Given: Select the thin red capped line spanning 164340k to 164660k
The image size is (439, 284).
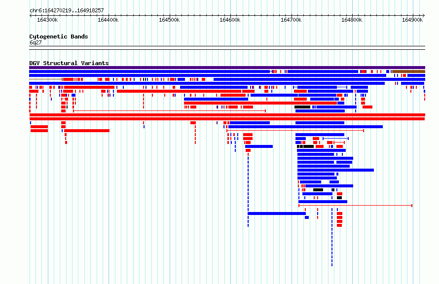Looking at the screenshot, I should (x=169, y=111).
